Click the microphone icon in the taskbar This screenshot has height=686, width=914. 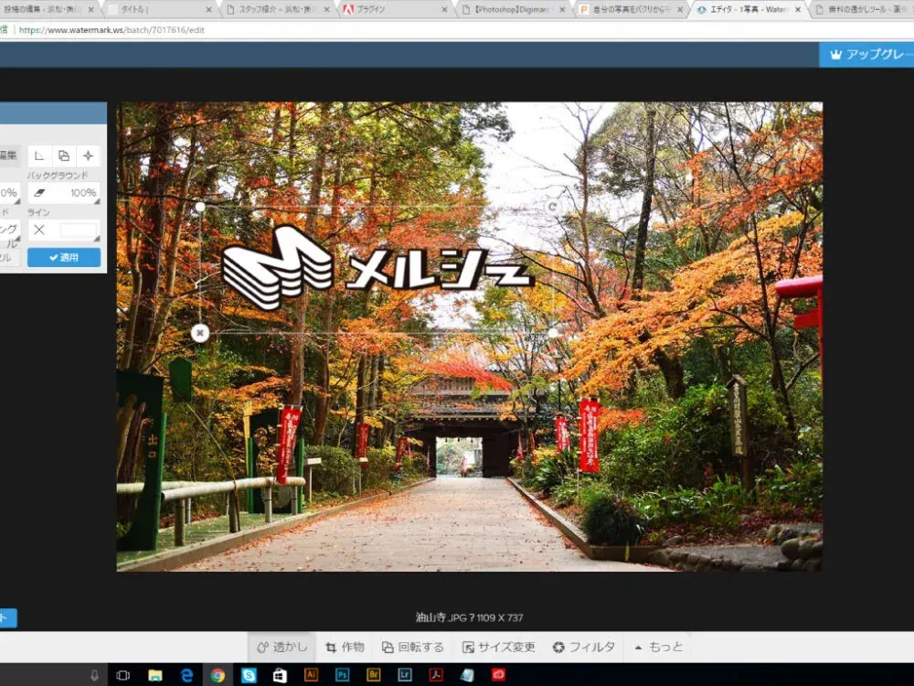click(94, 676)
